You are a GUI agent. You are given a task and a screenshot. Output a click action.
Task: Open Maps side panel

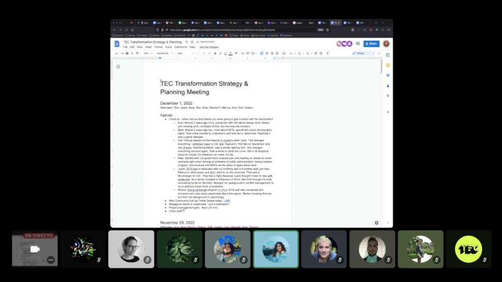pyautogui.click(x=388, y=96)
